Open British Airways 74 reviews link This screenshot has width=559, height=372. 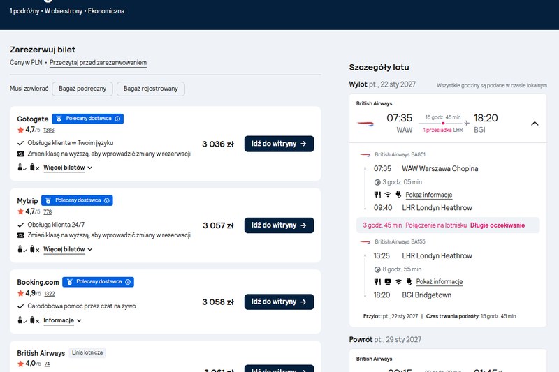[47, 364]
